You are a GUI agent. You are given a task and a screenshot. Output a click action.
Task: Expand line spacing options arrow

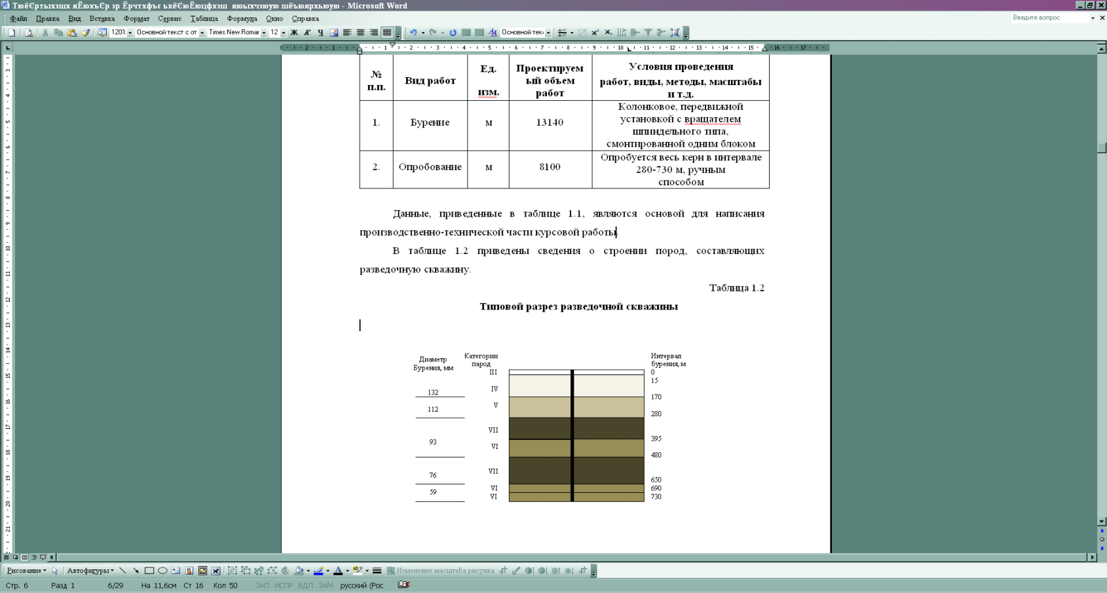click(x=572, y=33)
